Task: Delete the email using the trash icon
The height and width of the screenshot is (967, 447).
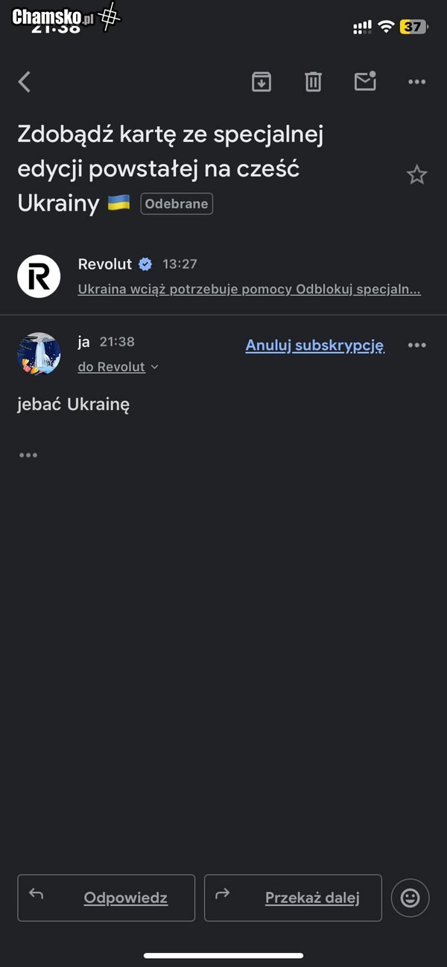Action: click(x=313, y=82)
